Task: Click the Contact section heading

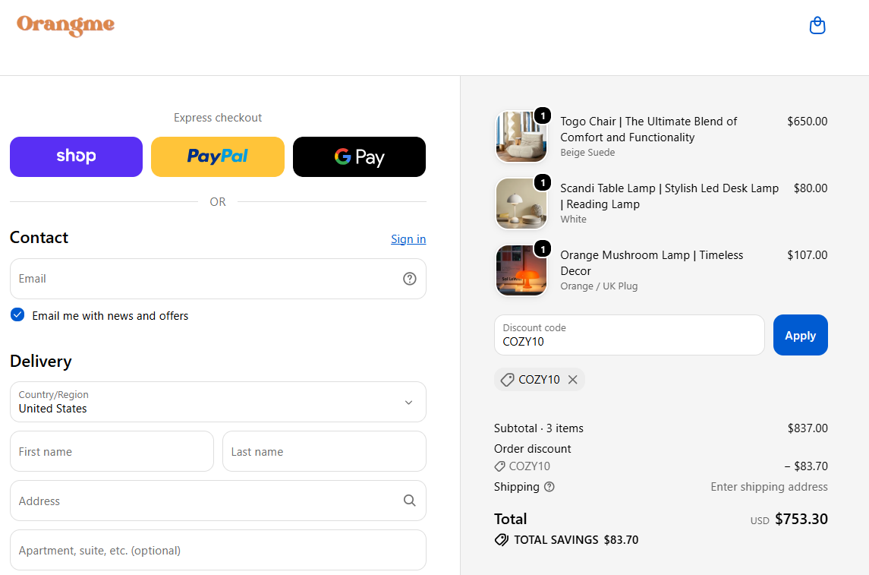Action: [x=39, y=237]
